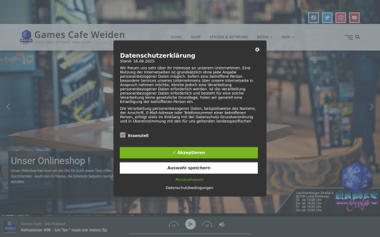380x237 pixels.
Task: Open the YouTube social icon
Action: (x=354, y=18)
